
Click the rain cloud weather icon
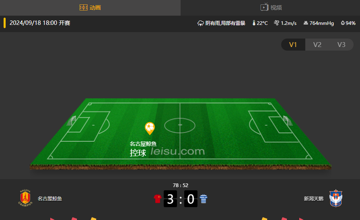201,23
